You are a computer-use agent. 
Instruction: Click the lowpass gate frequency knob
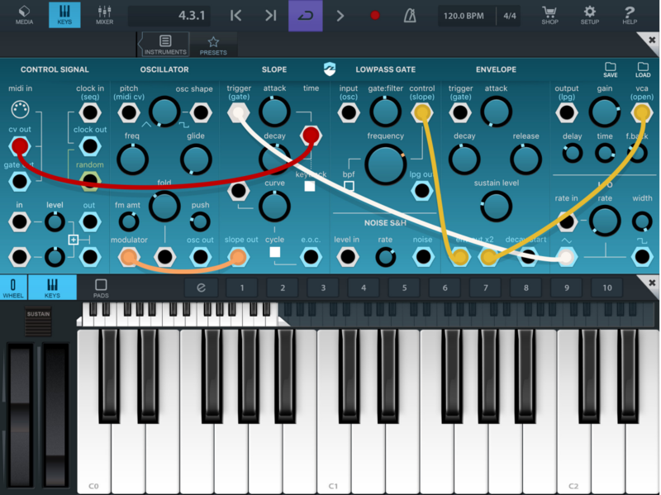pos(385,165)
